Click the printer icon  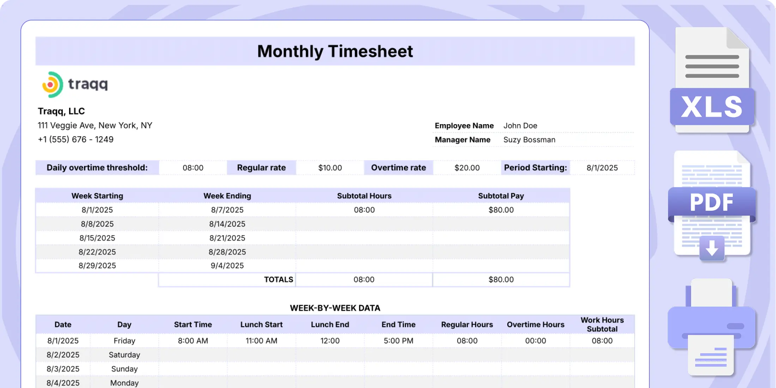711,327
